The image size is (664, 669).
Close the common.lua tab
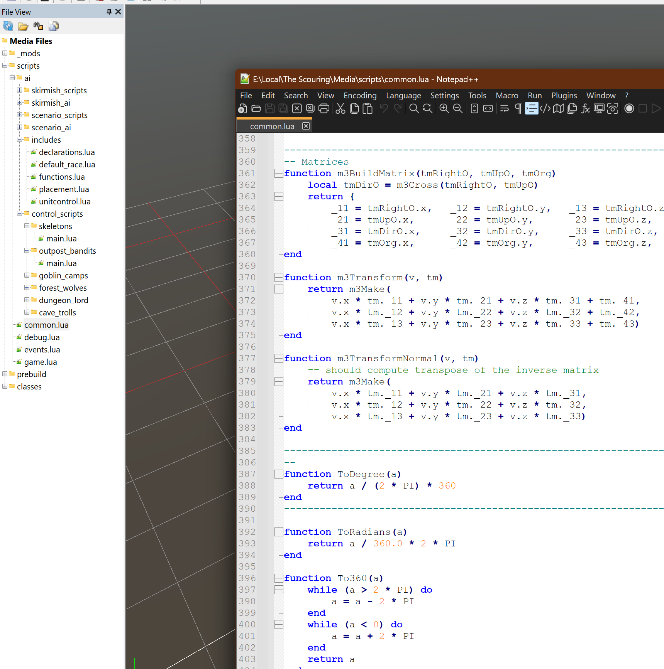[306, 126]
